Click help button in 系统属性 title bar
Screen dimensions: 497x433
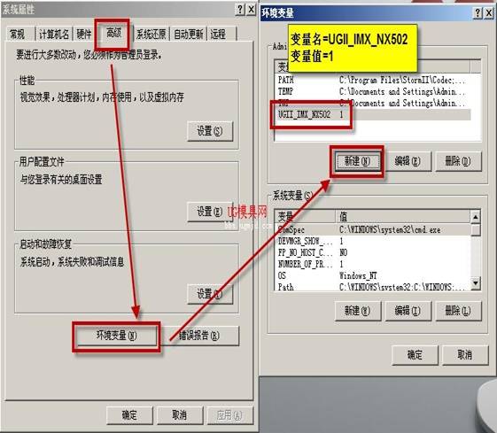(x=240, y=9)
